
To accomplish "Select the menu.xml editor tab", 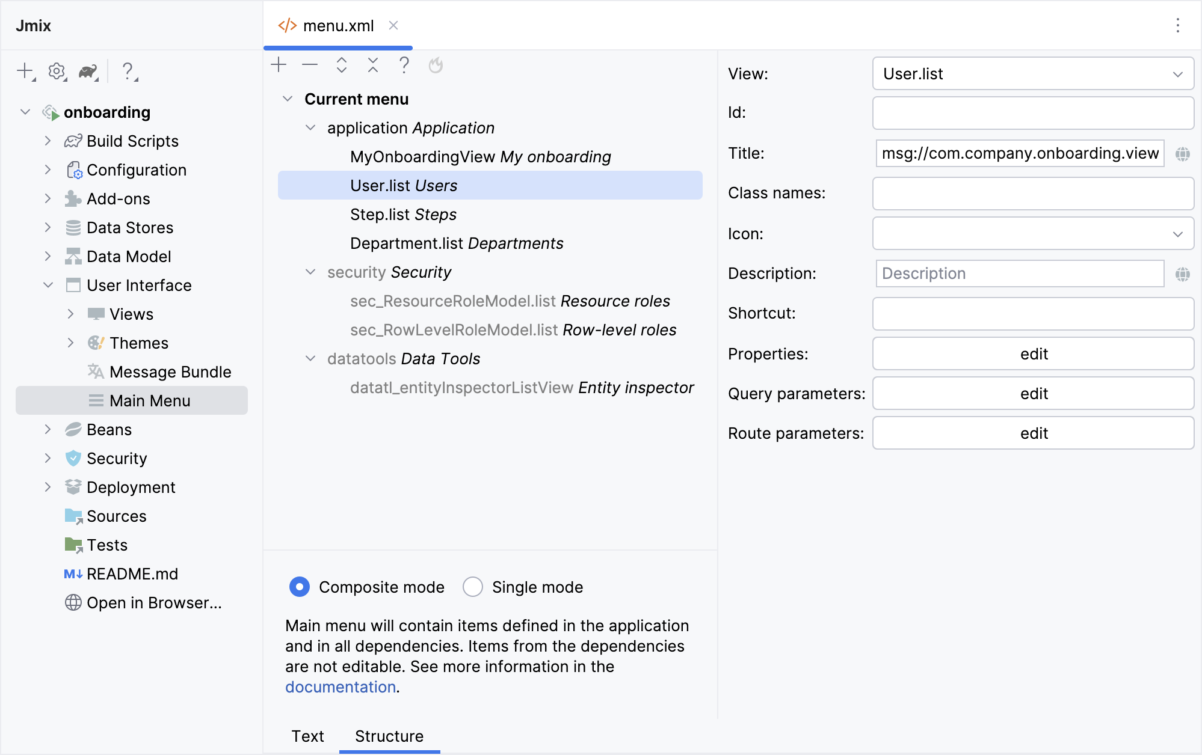I will click(337, 26).
